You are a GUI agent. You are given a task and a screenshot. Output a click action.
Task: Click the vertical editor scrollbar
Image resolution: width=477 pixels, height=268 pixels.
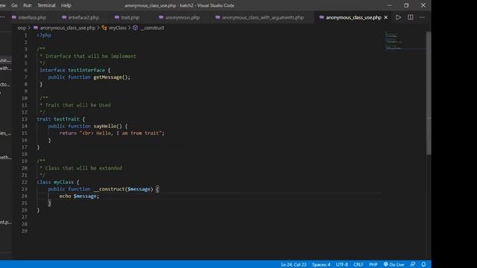coord(429,92)
